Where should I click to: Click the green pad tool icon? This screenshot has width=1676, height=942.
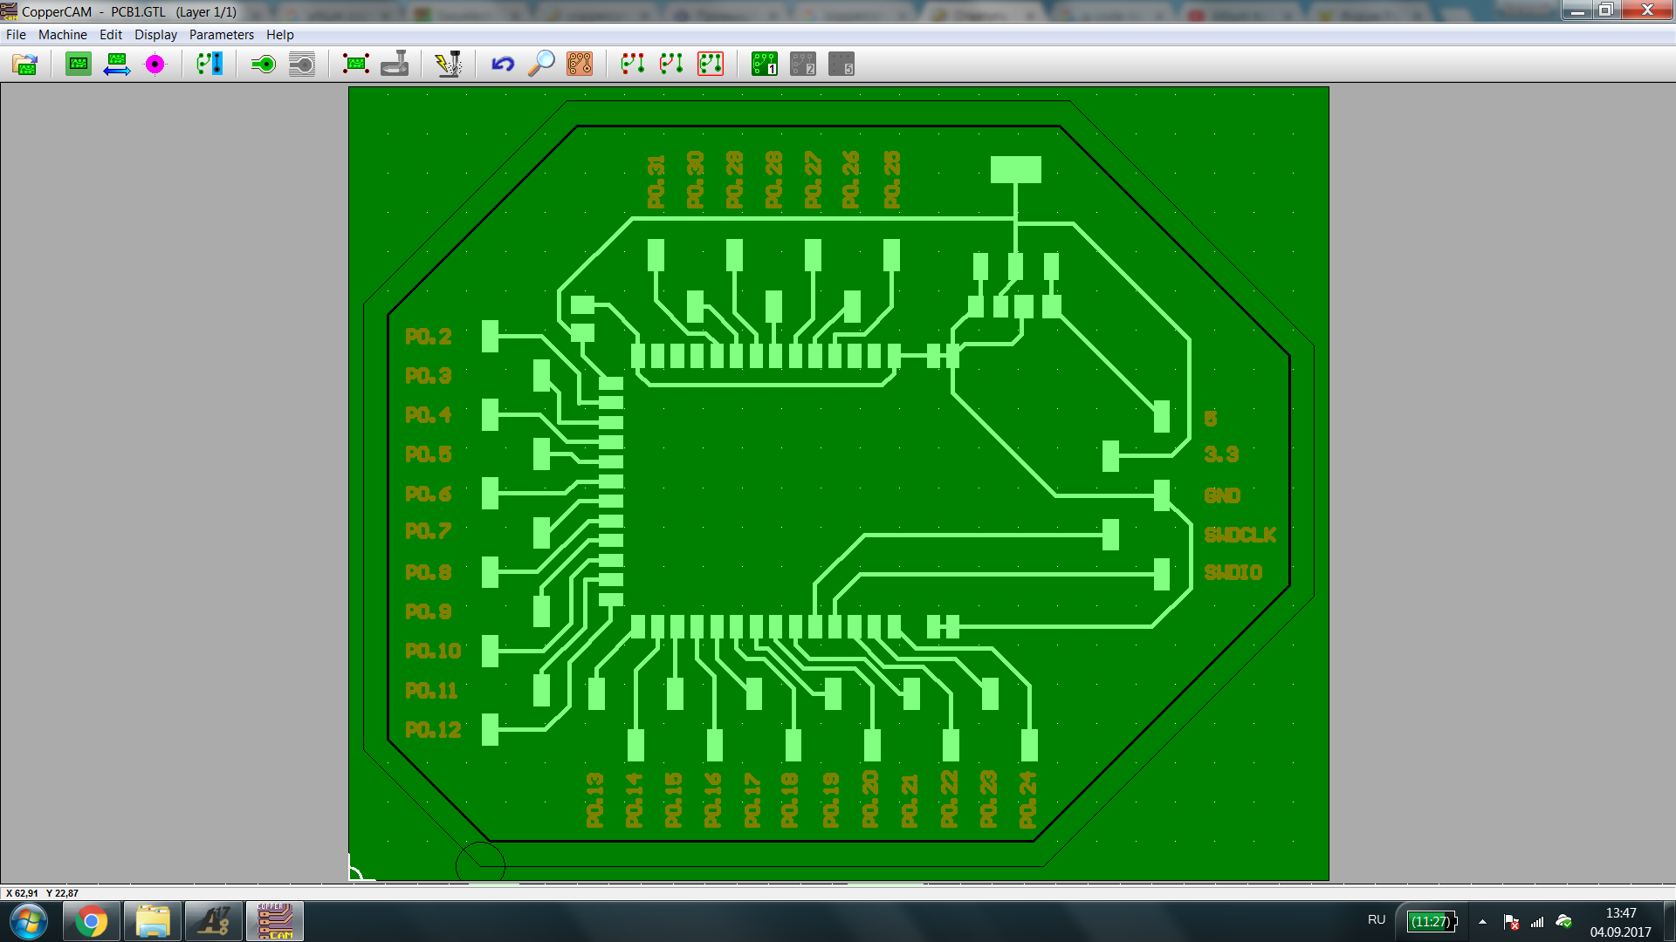pyautogui.click(x=263, y=65)
